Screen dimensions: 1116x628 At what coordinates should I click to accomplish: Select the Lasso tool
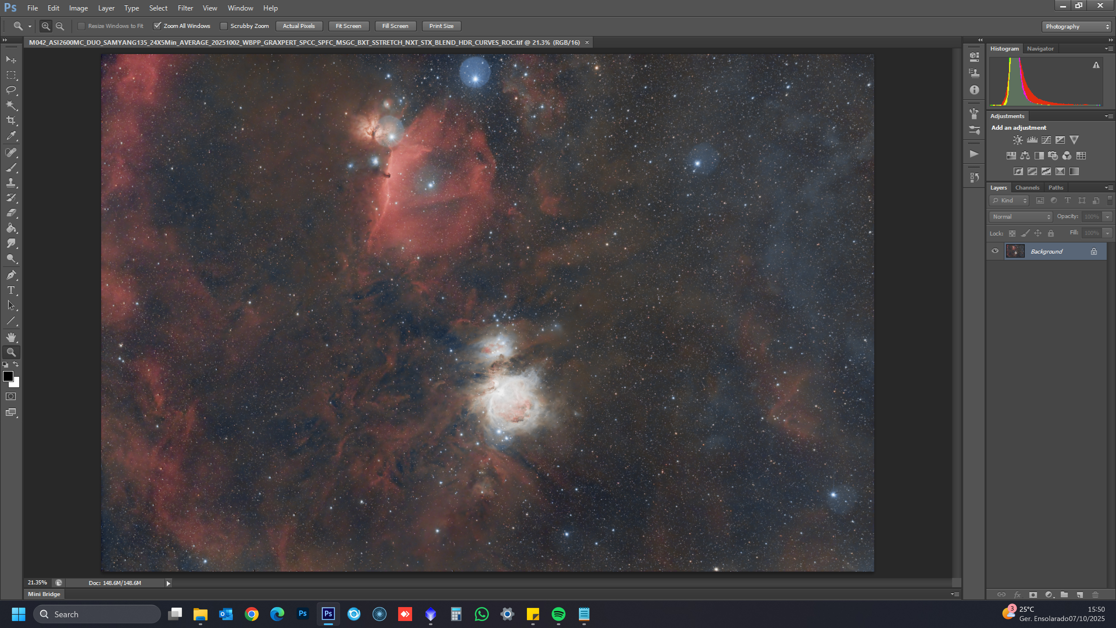point(11,90)
